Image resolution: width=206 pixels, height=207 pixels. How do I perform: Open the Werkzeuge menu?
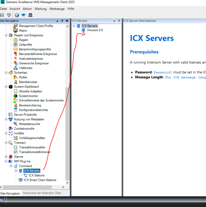(57, 9)
